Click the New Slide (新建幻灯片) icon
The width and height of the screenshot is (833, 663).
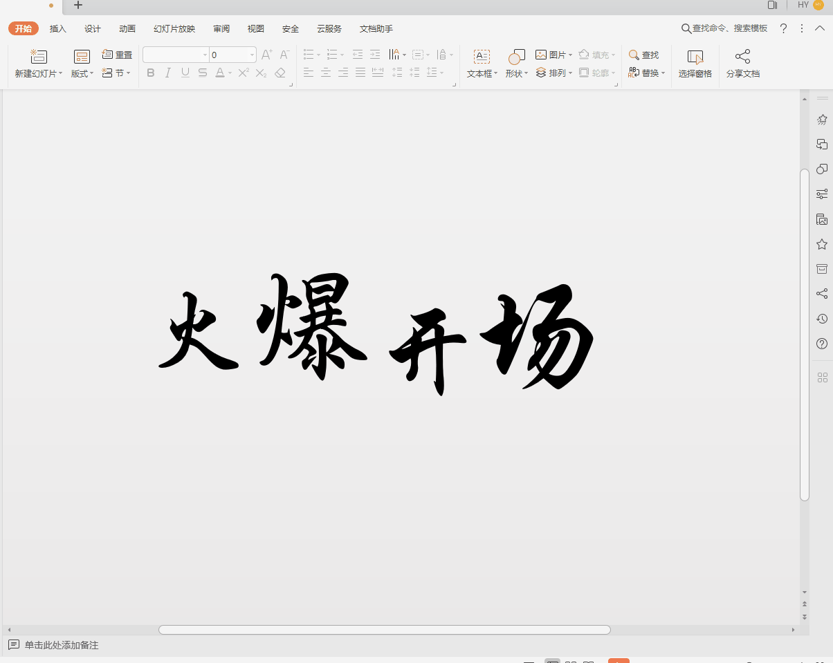39,57
